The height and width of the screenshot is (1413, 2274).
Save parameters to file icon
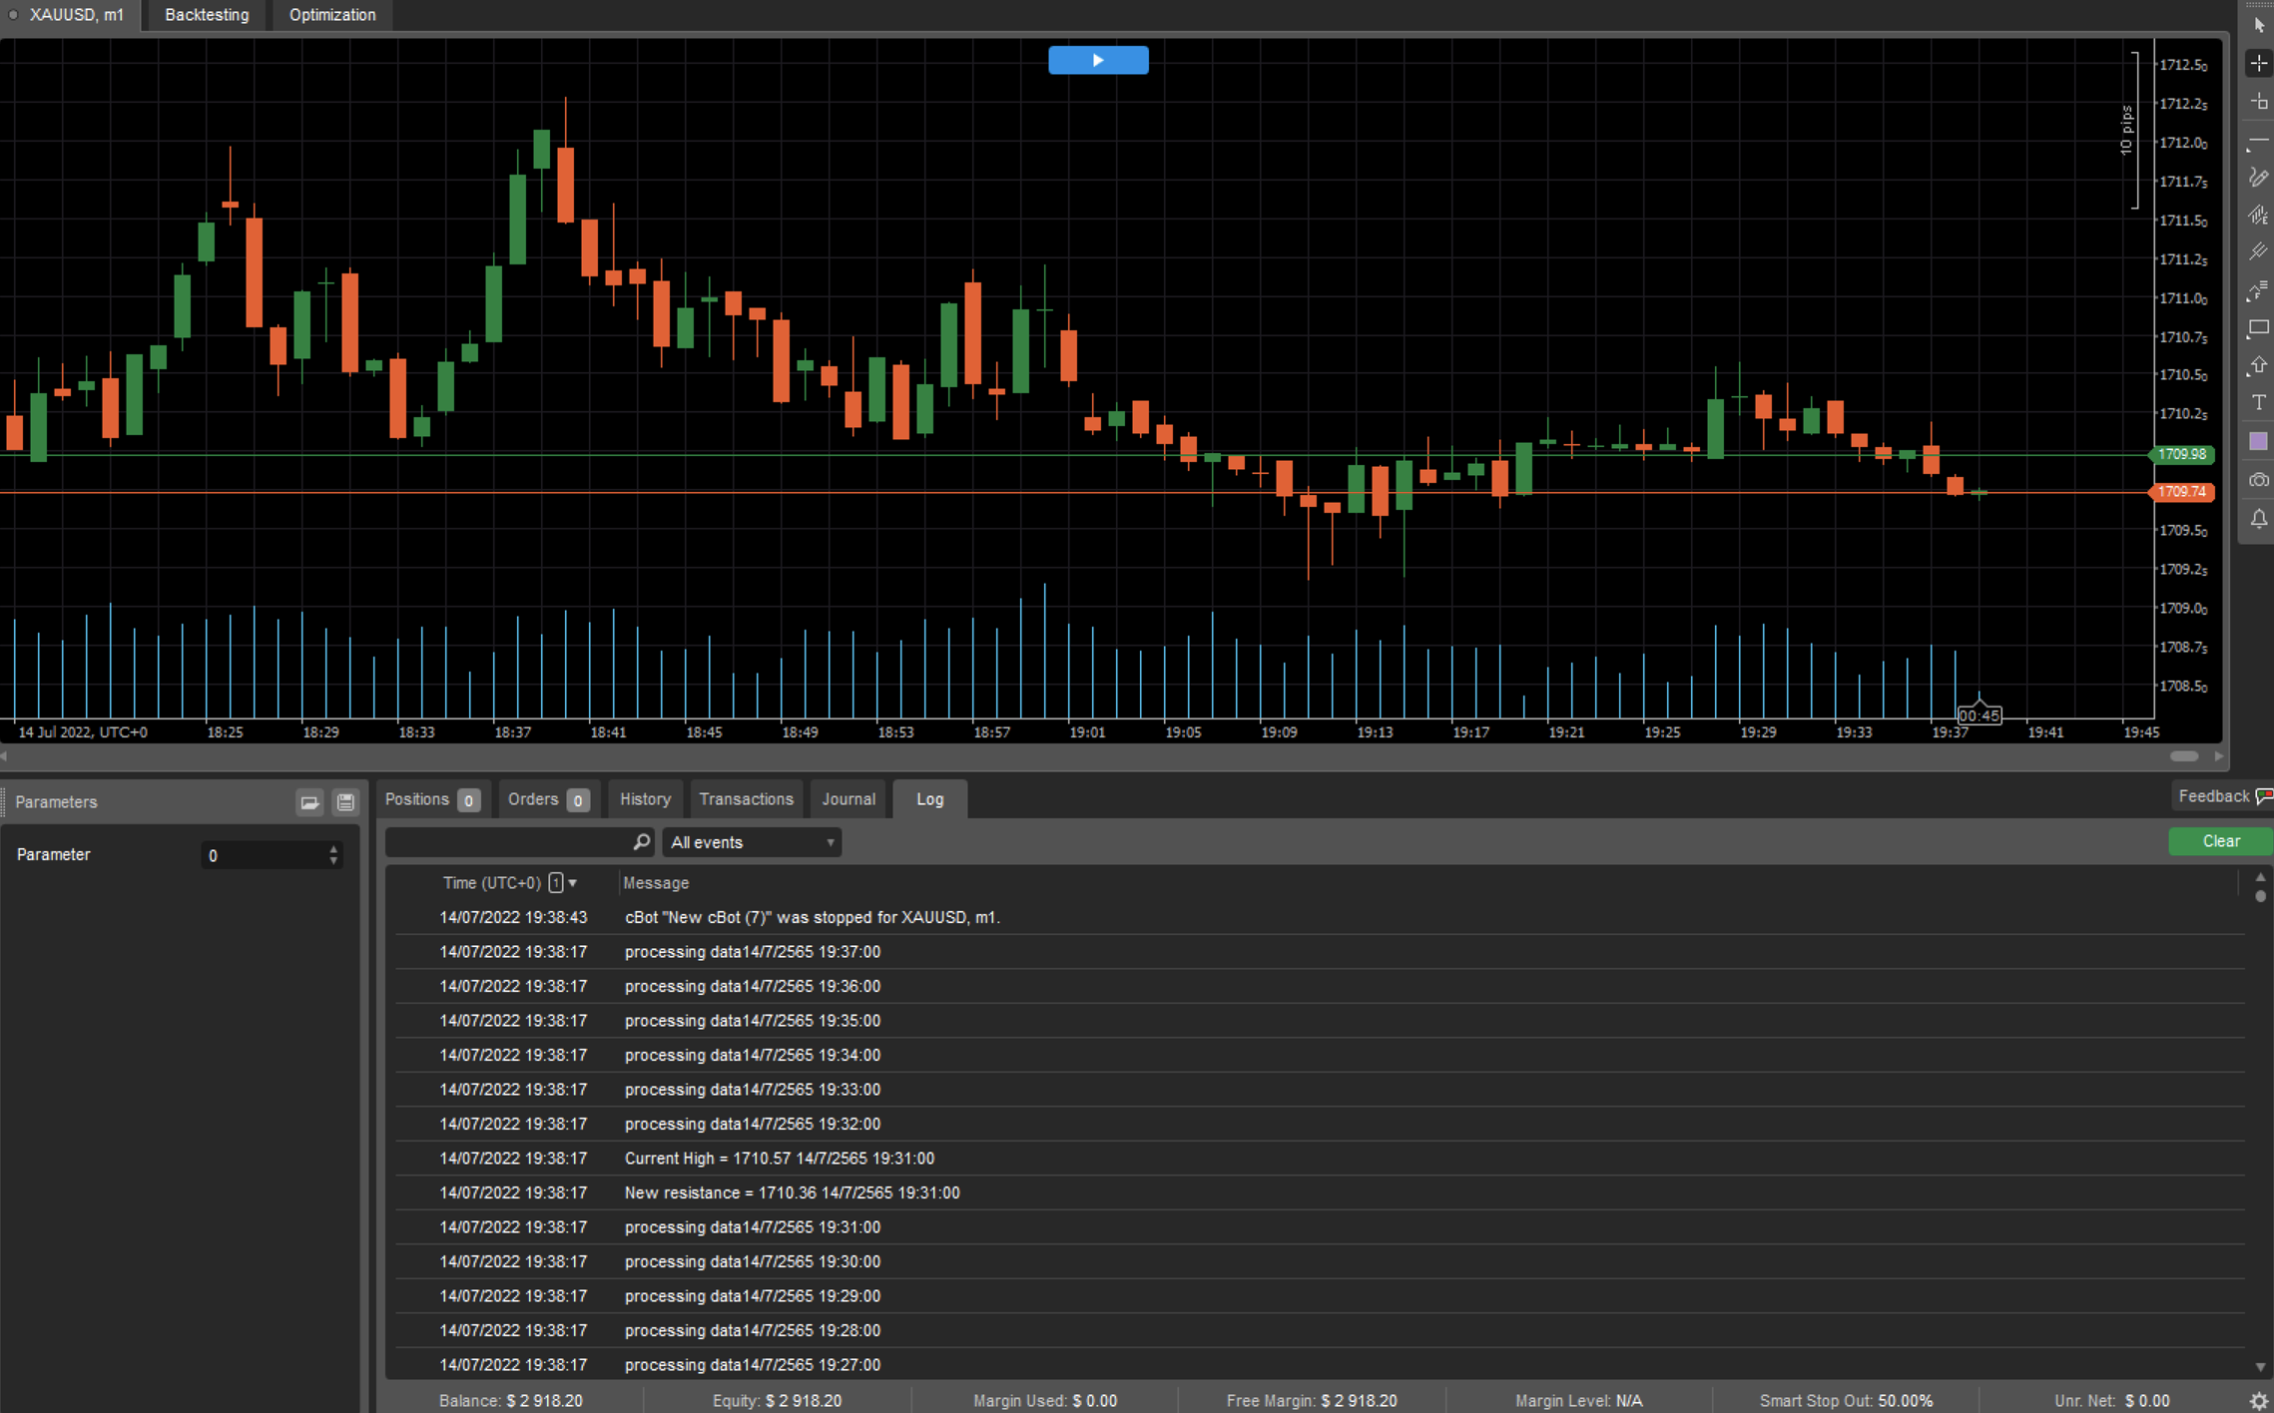point(345,802)
